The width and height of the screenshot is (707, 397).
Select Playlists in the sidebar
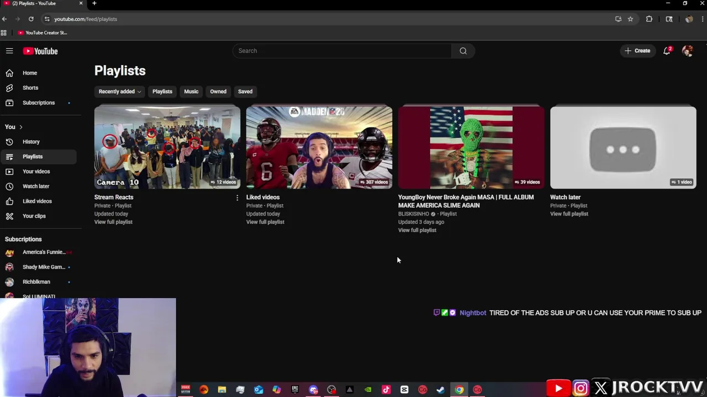click(x=33, y=157)
